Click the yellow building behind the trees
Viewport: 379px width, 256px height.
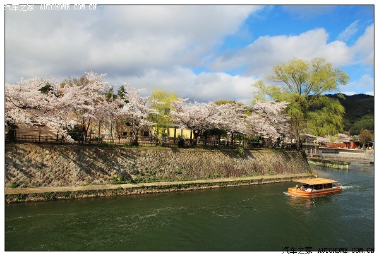click(x=176, y=133)
